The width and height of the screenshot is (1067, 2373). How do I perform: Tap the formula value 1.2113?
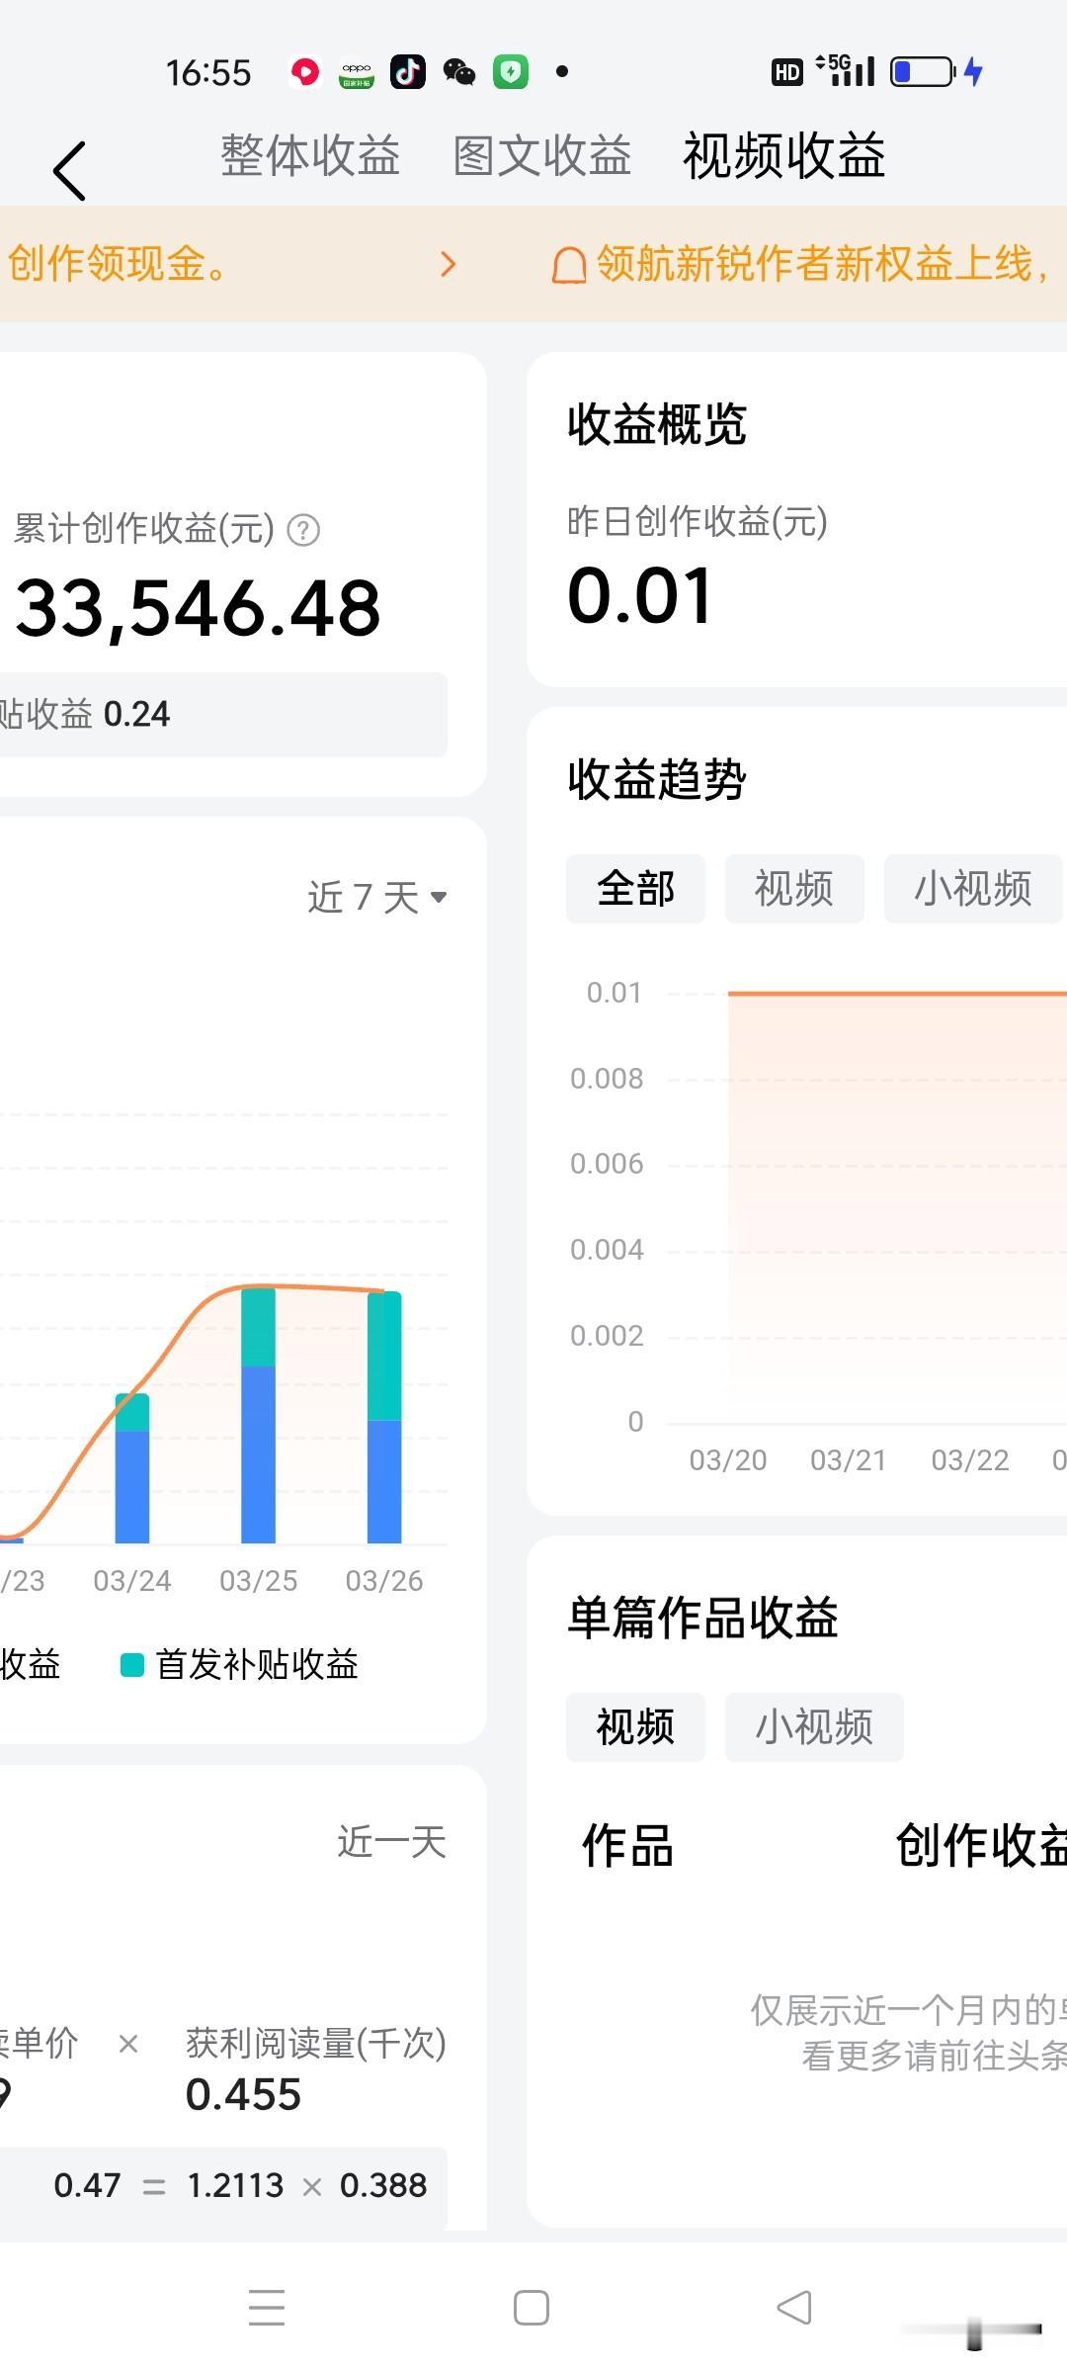pos(235,2185)
